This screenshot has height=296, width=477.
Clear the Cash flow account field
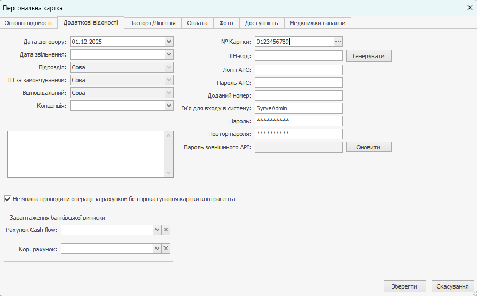[x=166, y=230]
